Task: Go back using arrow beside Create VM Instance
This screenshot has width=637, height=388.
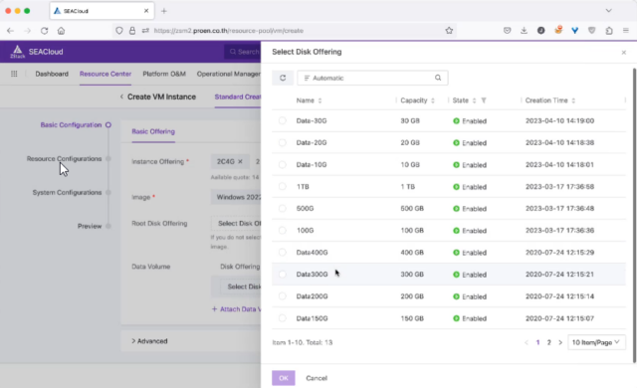Action: 121,97
